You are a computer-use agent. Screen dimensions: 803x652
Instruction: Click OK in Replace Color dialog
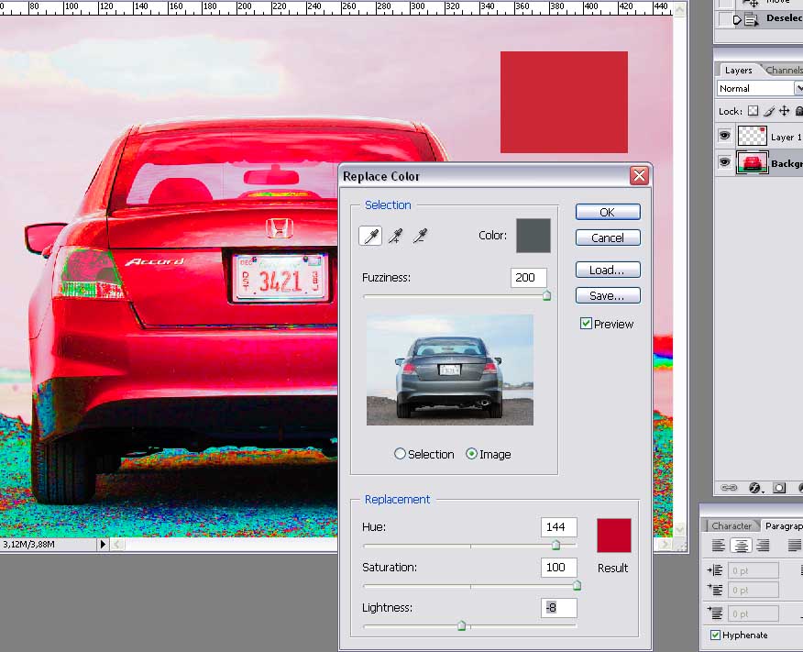pos(608,212)
